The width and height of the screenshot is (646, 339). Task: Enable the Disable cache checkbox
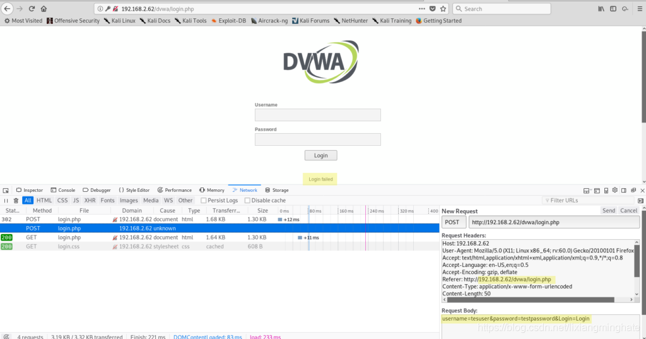point(247,200)
